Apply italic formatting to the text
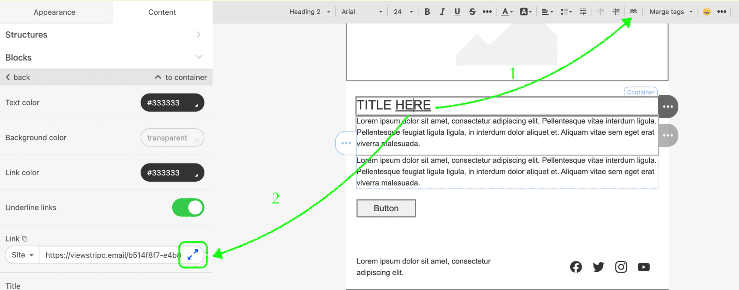 (x=442, y=12)
